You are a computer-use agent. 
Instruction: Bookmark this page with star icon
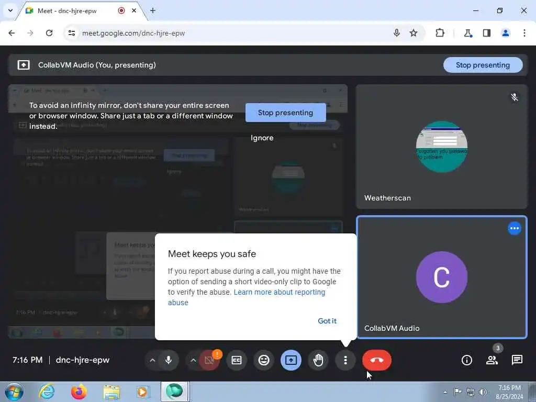(414, 33)
